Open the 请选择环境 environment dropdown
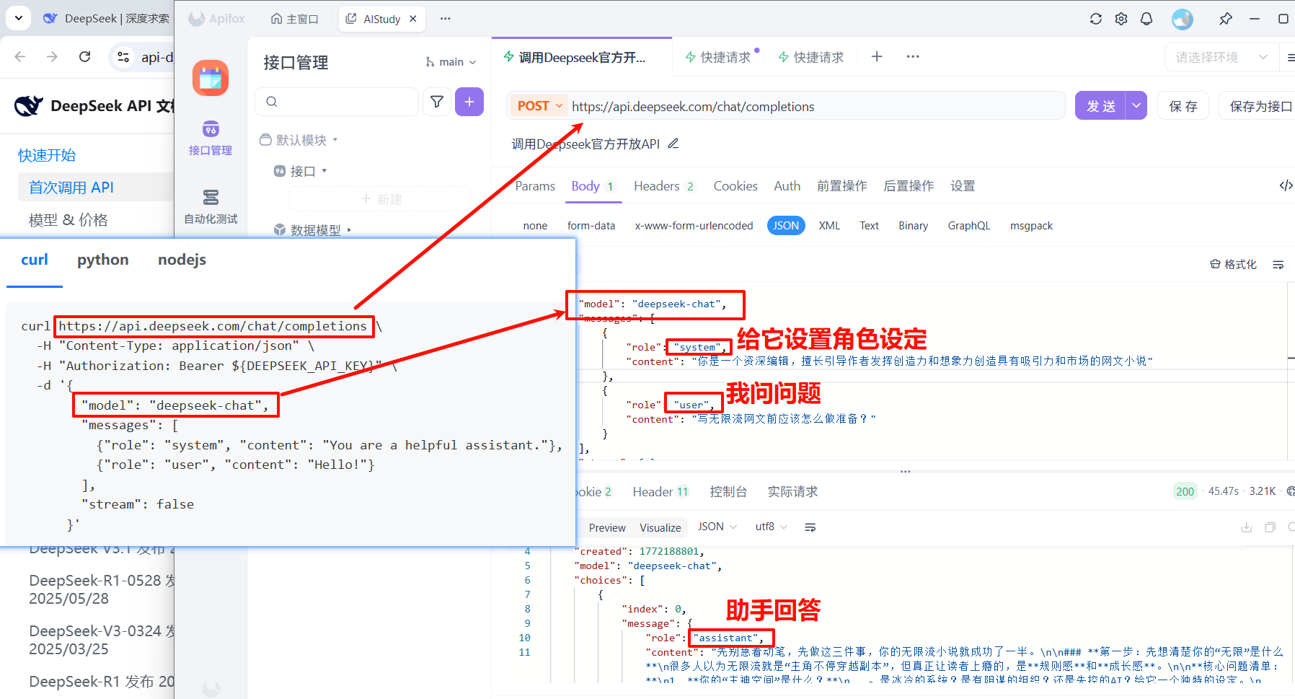Image resolution: width=1295 pixels, height=699 pixels. click(1221, 57)
